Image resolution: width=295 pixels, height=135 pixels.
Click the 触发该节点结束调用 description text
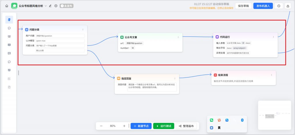click(x=233, y=81)
